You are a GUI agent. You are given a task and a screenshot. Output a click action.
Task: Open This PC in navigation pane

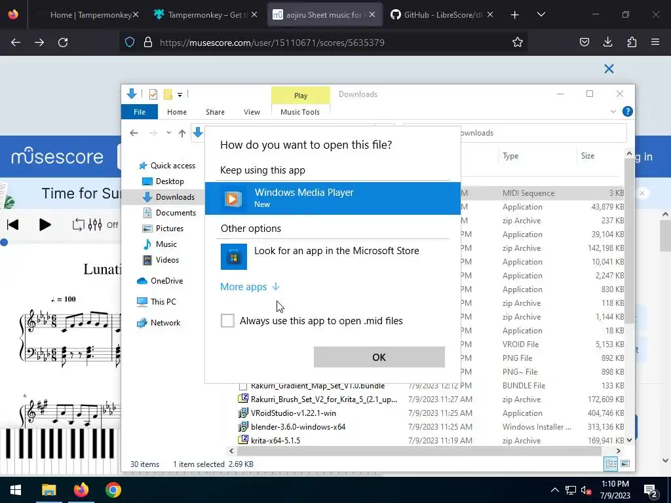(x=157, y=301)
